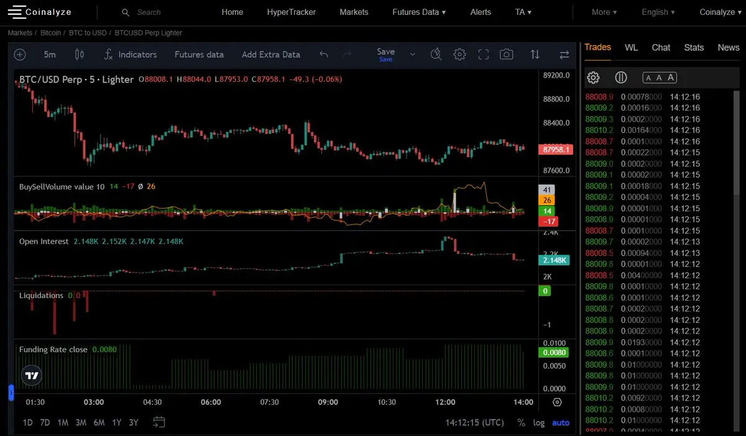
Task: Toggle percent scale mode
Action: (x=521, y=423)
